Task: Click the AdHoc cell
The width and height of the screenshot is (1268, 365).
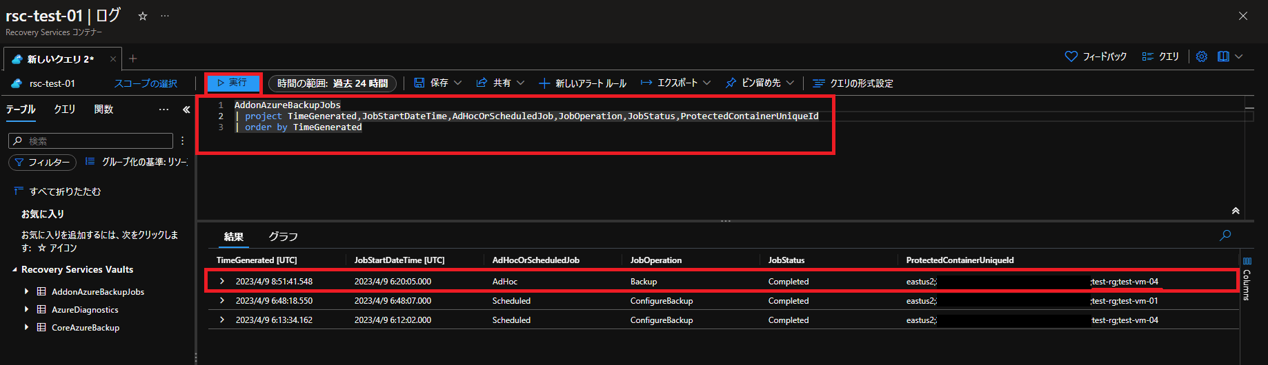Action: click(x=505, y=282)
